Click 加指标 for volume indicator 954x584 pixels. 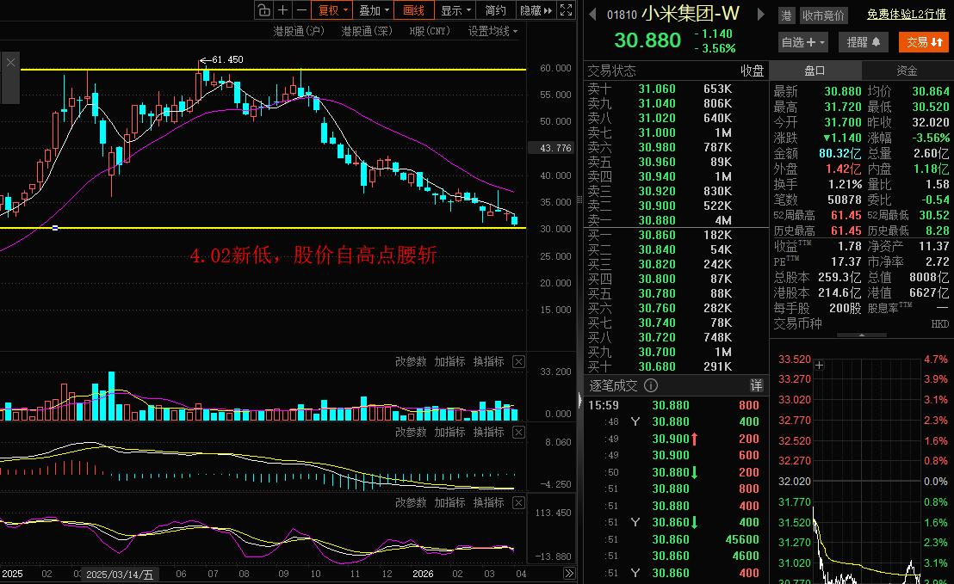[x=449, y=361]
